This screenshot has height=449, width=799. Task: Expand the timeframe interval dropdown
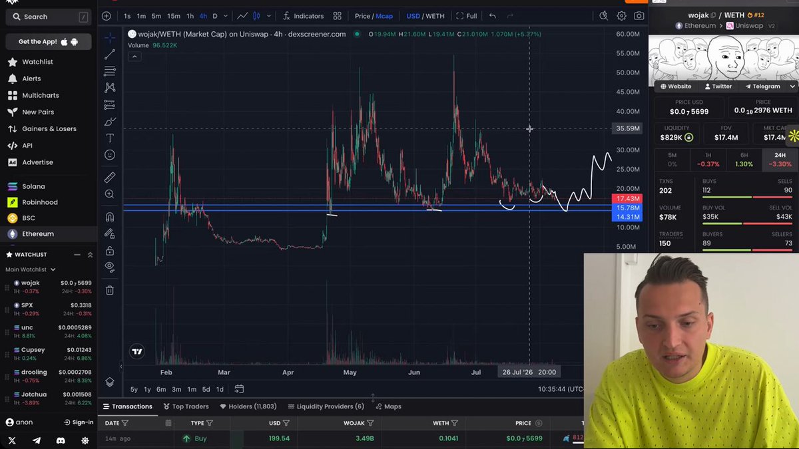coord(226,16)
